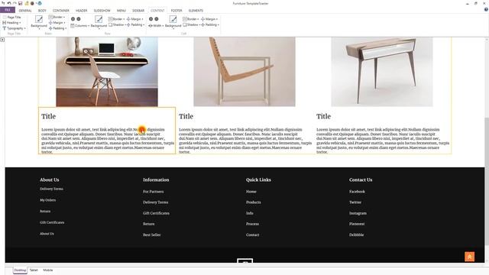Open Margin dropdown in Cell group
This screenshot has height=275, width=489.
tap(209, 19)
